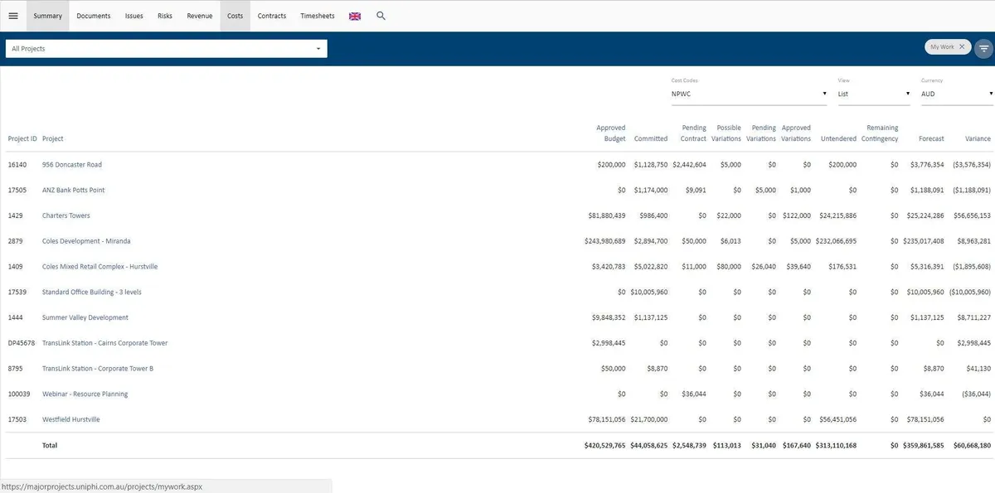Click variance value ($3,576,354)
This screenshot has height=493, width=995.
pos(970,165)
